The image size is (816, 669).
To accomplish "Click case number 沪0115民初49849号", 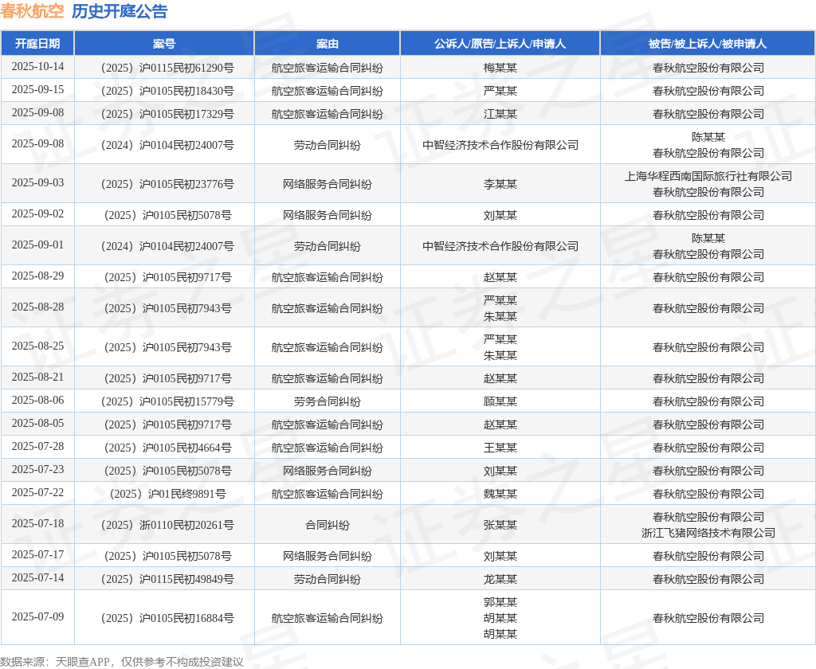I will coord(167,579).
